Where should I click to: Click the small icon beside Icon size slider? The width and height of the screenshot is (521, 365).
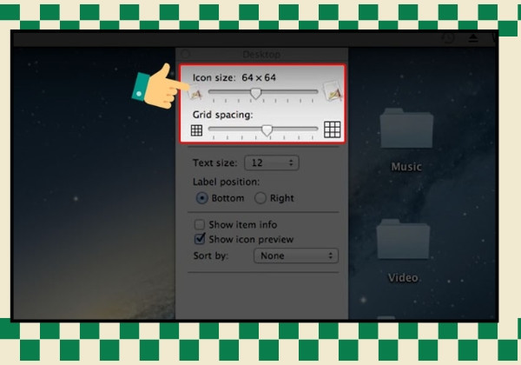click(195, 93)
